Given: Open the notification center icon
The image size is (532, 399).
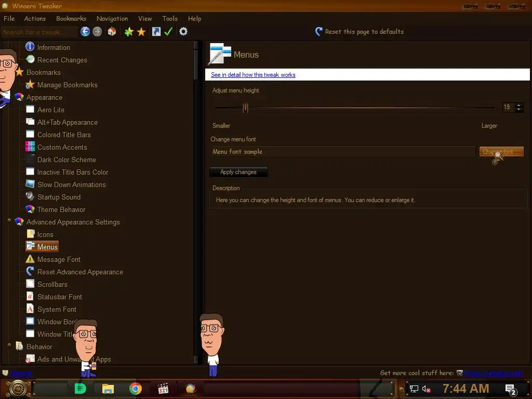Looking at the screenshot, I should 511,390.
